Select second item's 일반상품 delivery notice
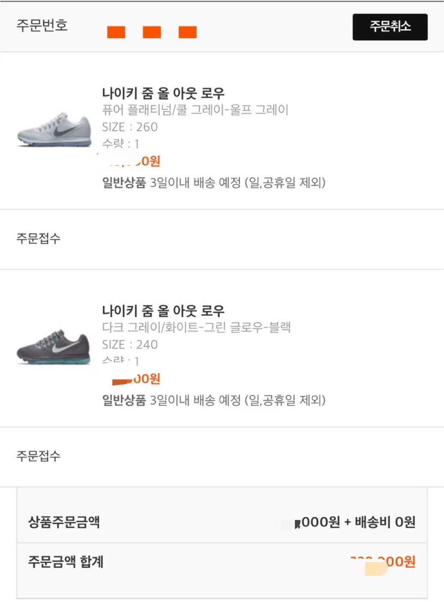This screenshot has height=602, width=444. (x=214, y=400)
